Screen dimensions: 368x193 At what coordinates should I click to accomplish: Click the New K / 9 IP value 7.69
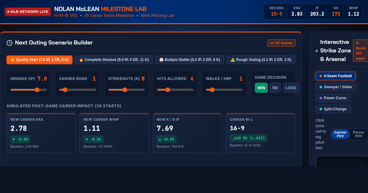[165, 128]
